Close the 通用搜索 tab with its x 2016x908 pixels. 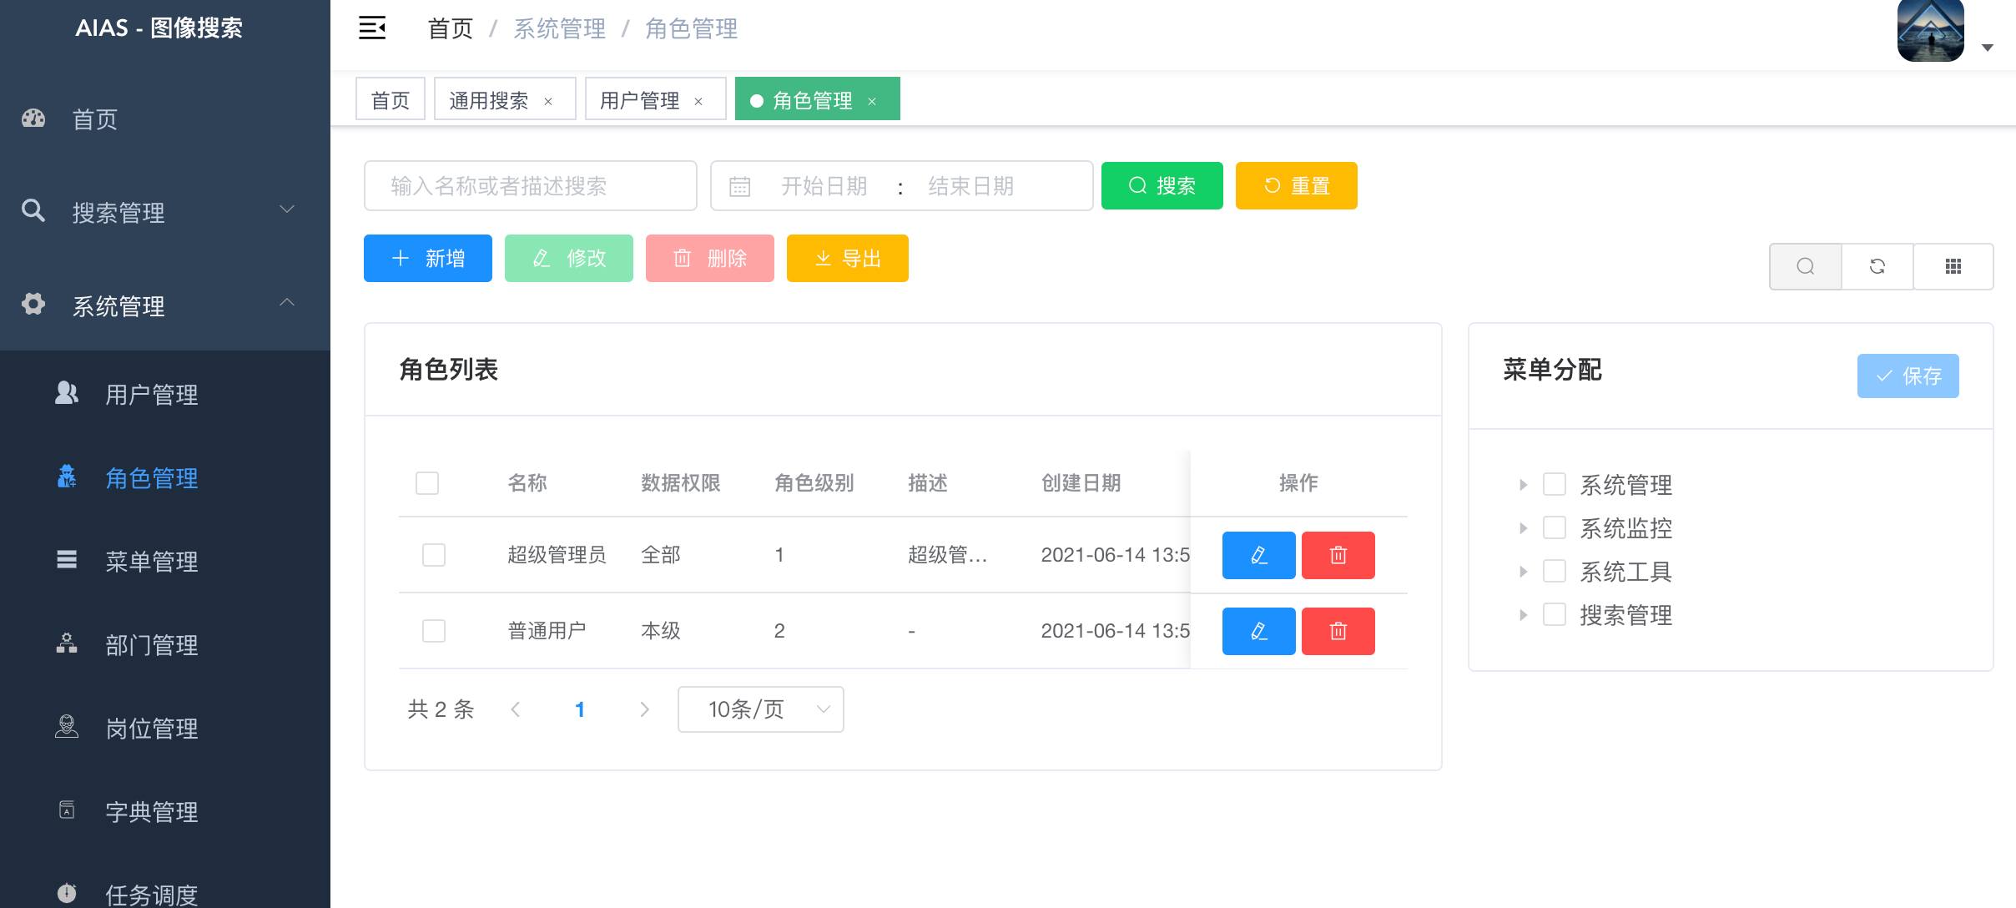pos(548,101)
